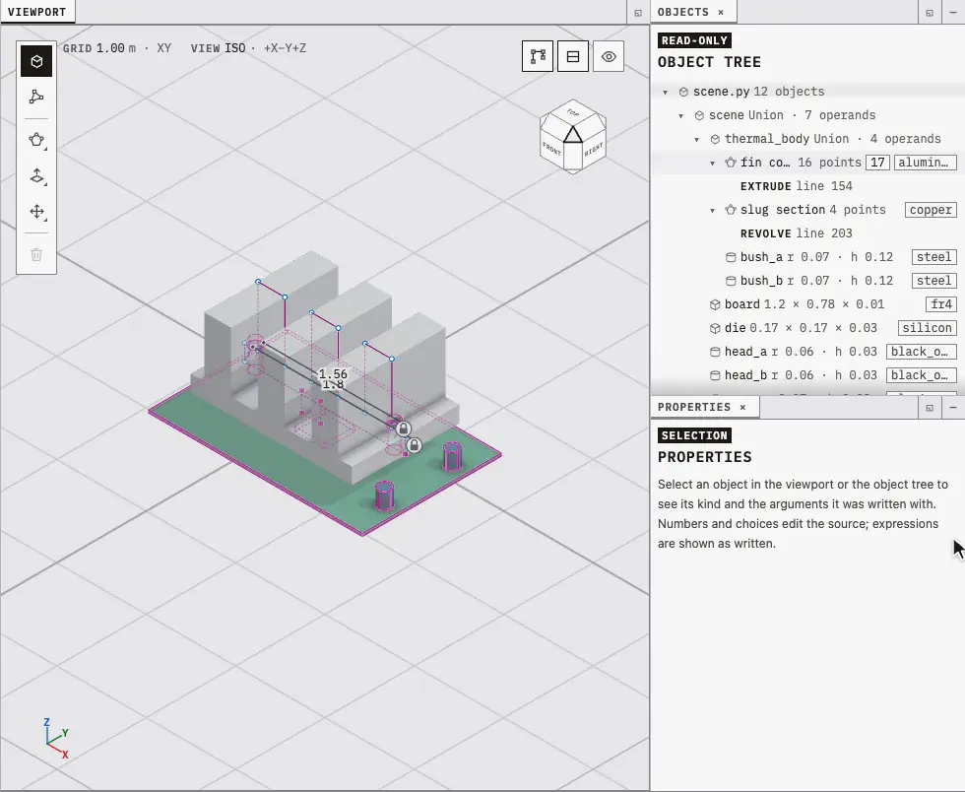This screenshot has width=965, height=792.
Task: Toggle the control points overlay button
Action: [538, 57]
